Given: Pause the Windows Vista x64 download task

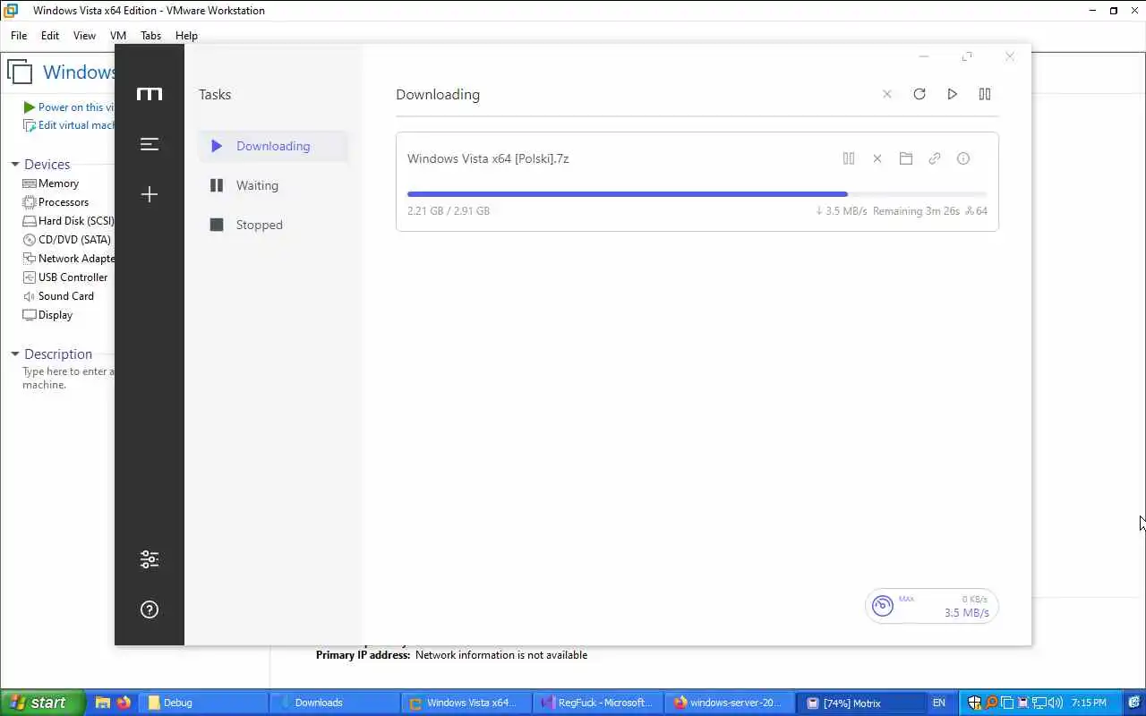Looking at the screenshot, I should (x=849, y=158).
